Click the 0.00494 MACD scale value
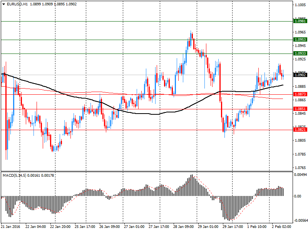Viewport: 308px width, 231px height. pos(300,175)
